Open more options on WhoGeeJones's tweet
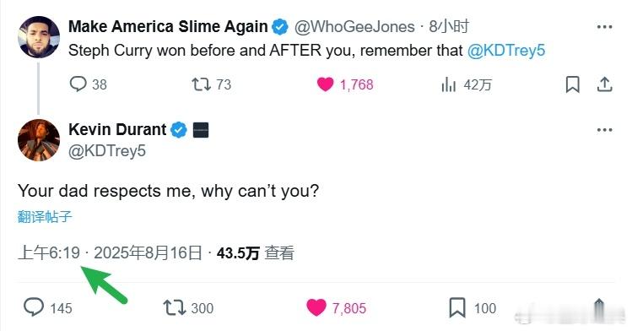632x331 pixels. [x=605, y=27]
